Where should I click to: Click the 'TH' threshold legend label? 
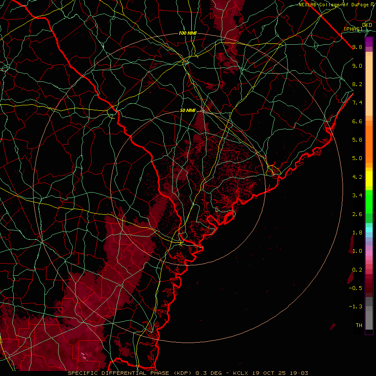tap(359, 325)
